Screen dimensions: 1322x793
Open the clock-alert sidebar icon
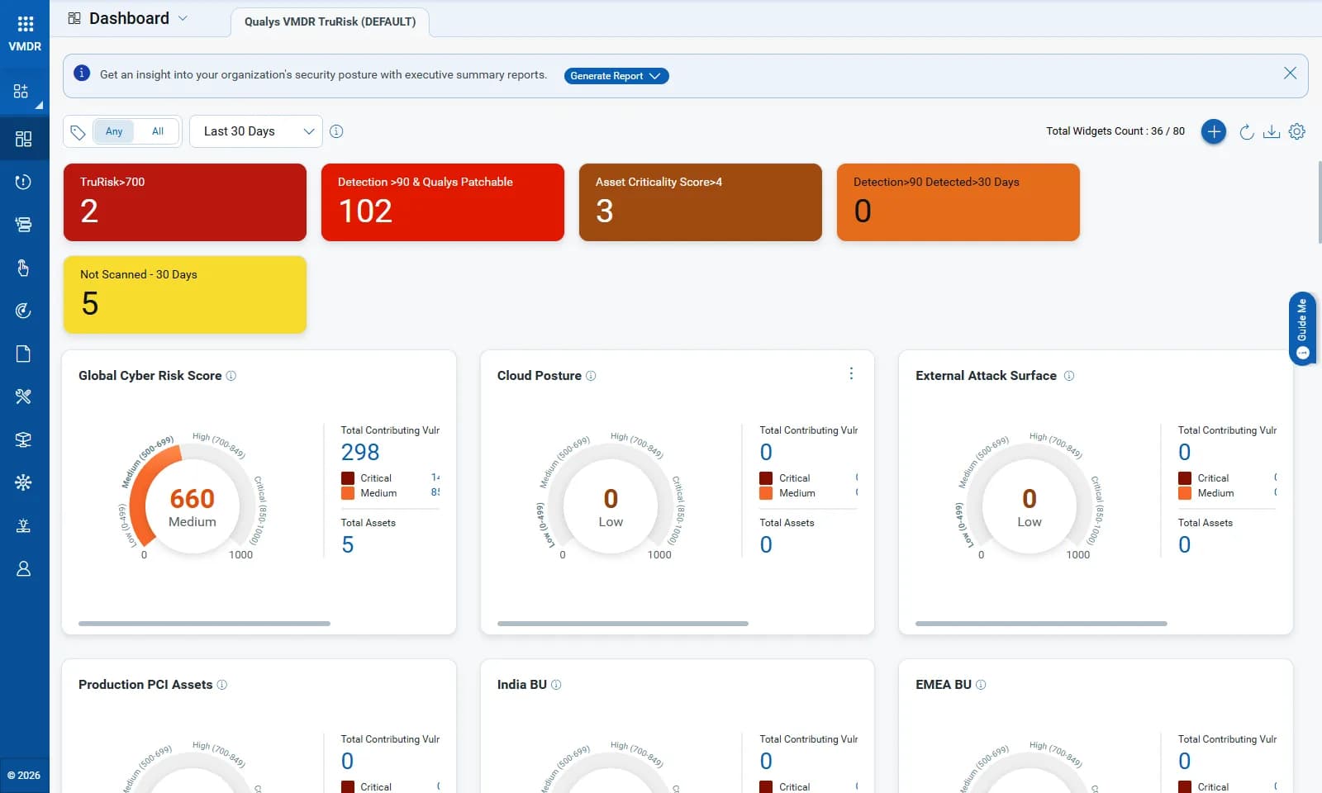coord(23,182)
